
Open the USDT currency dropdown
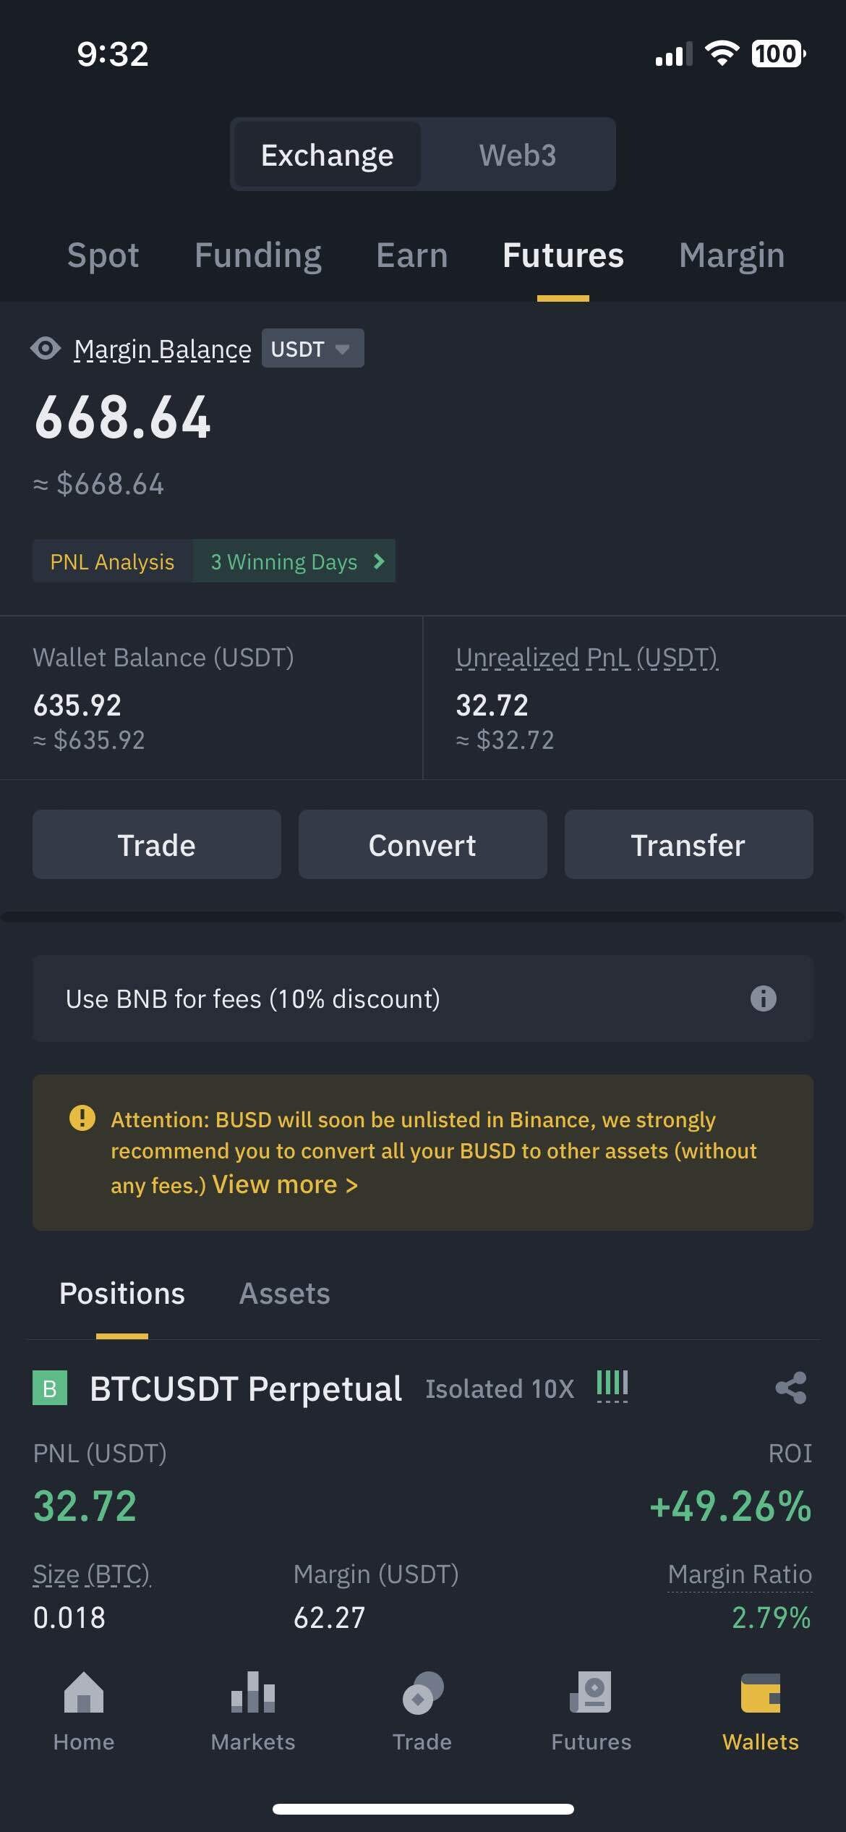coord(312,349)
